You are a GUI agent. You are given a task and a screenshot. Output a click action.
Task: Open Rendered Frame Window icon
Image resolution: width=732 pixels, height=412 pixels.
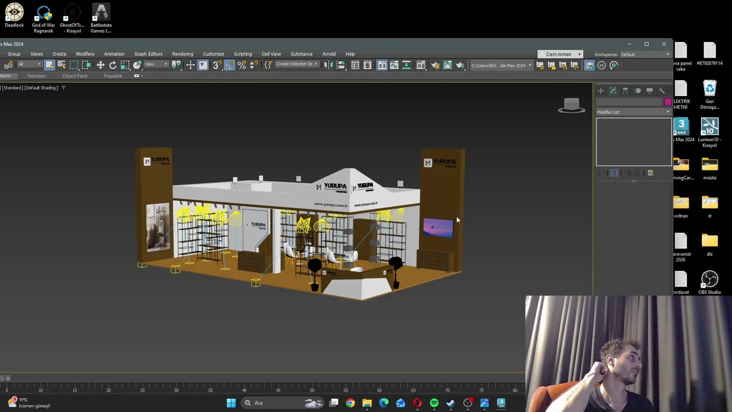[447, 65]
